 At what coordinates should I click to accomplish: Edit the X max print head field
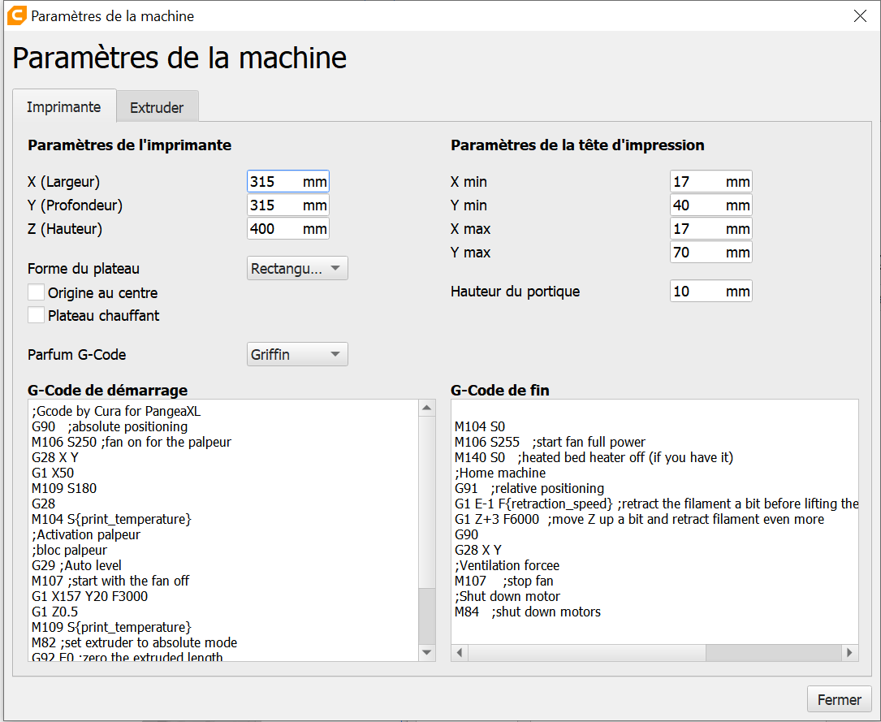click(710, 229)
